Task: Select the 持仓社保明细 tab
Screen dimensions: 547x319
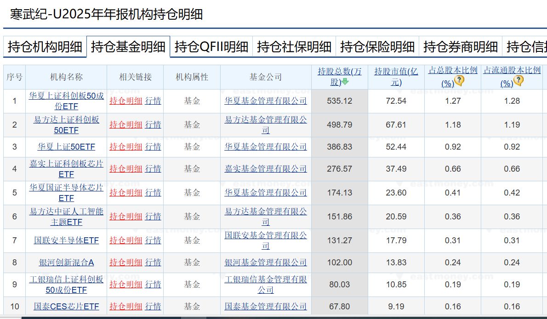Action: click(294, 47)
